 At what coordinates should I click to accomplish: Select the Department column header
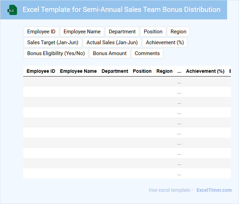click(x=115, y=71)
